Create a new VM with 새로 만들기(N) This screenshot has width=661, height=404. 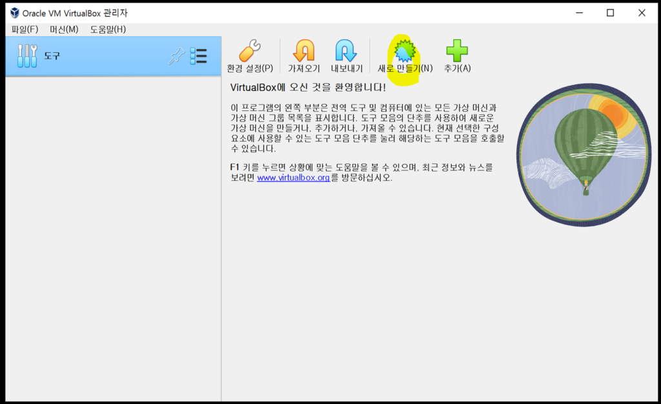point(405,56)
